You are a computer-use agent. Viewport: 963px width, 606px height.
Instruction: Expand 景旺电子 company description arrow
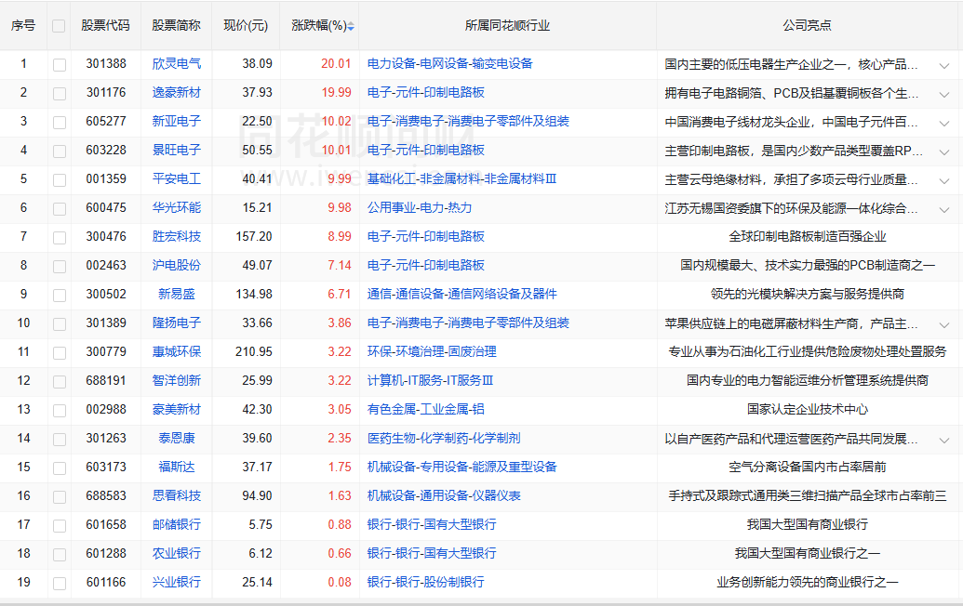pos(944,152)
